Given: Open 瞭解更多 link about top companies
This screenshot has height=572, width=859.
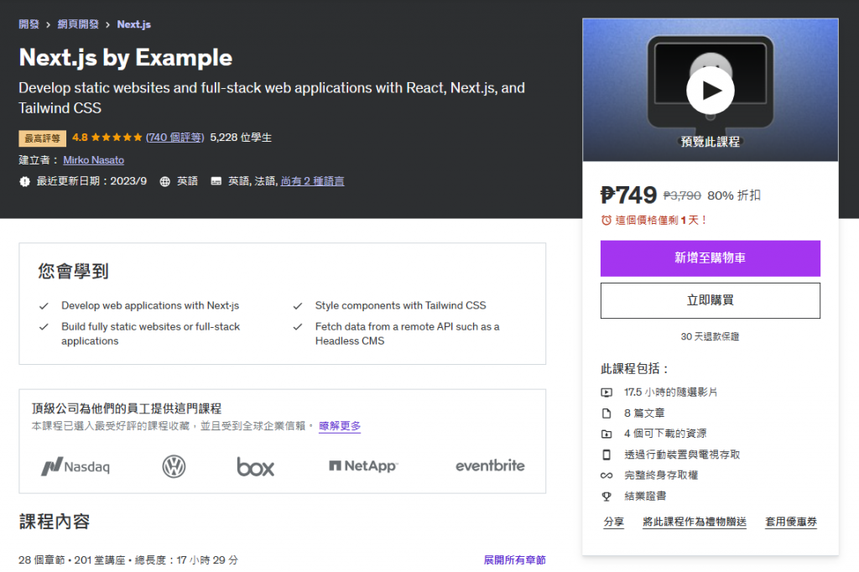Looking at the screenshot, I should [340, 426].
